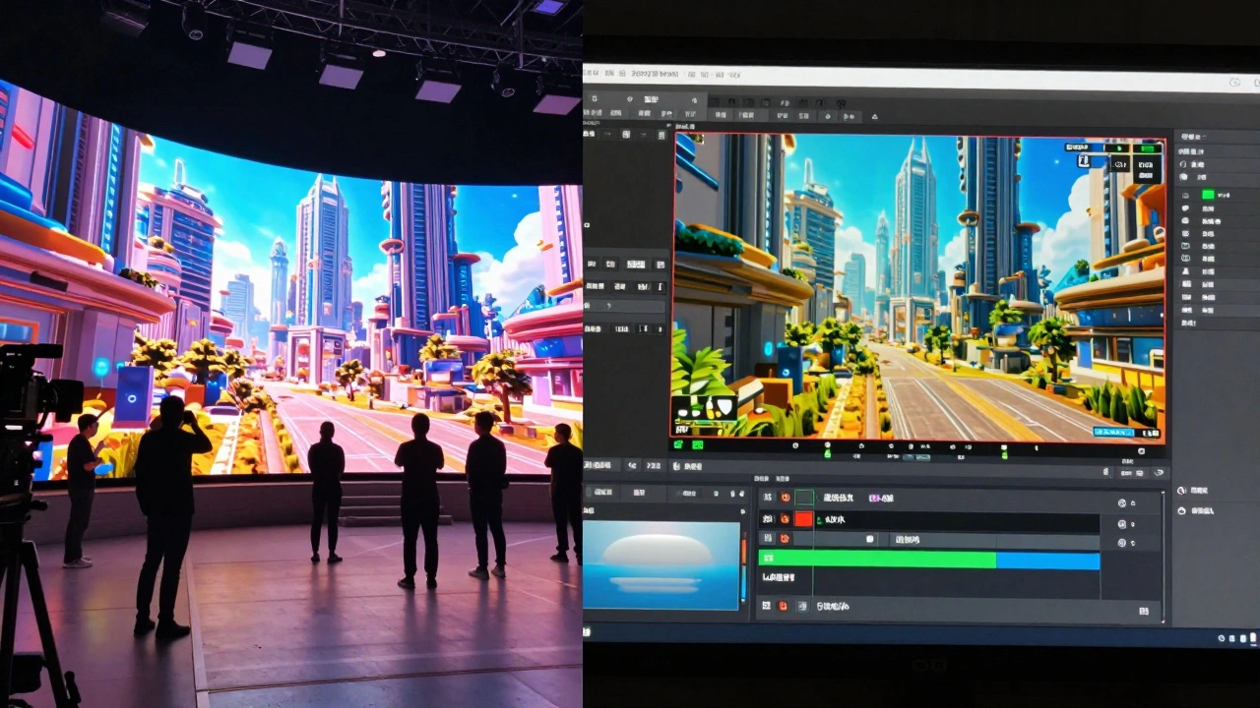Click the round icon right of third track
The image size is (1260, 708).
click(x=1122, y=543)
